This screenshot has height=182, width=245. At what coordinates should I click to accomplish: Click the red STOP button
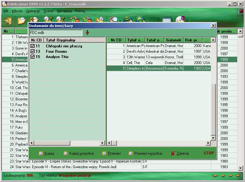[209, 153]
